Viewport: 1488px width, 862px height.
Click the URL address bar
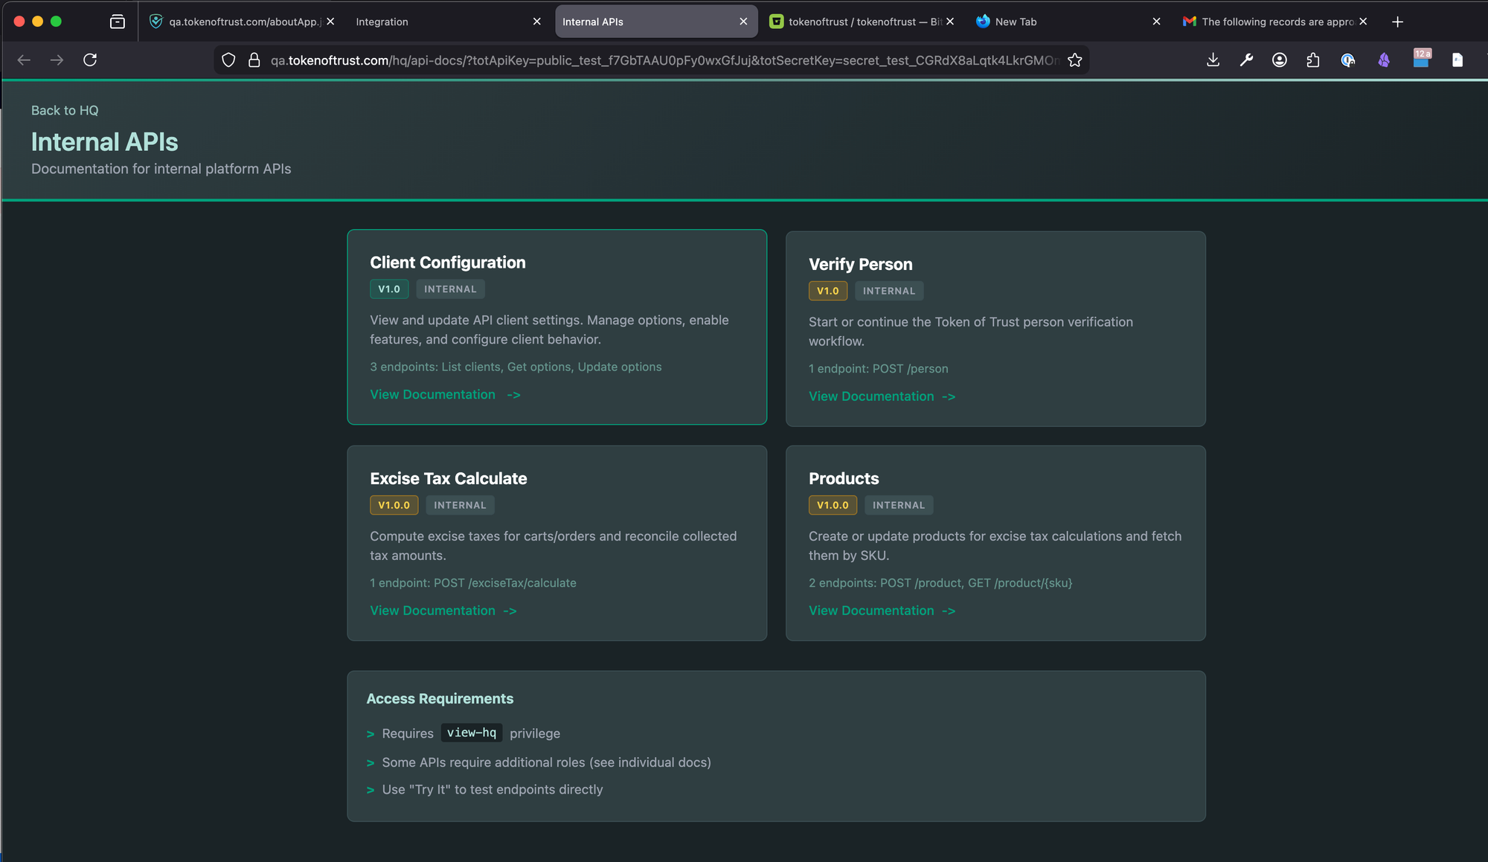click(x=662, y=60)
